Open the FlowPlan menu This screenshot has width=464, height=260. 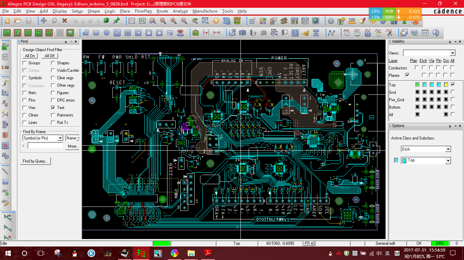[x=143, y=11]
